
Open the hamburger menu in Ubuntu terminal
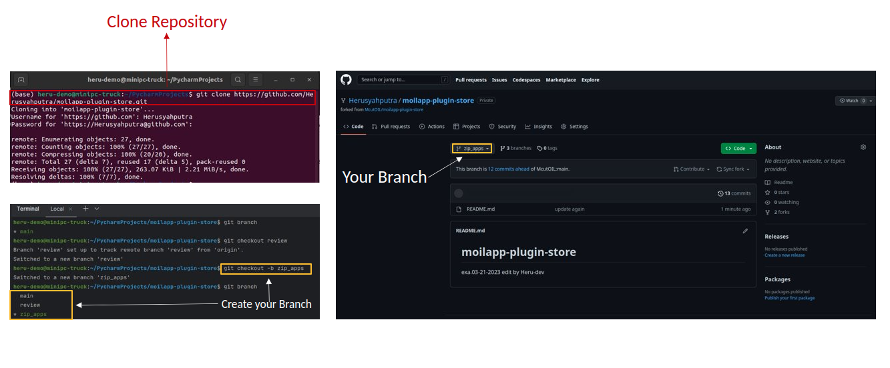coord(255,80)
